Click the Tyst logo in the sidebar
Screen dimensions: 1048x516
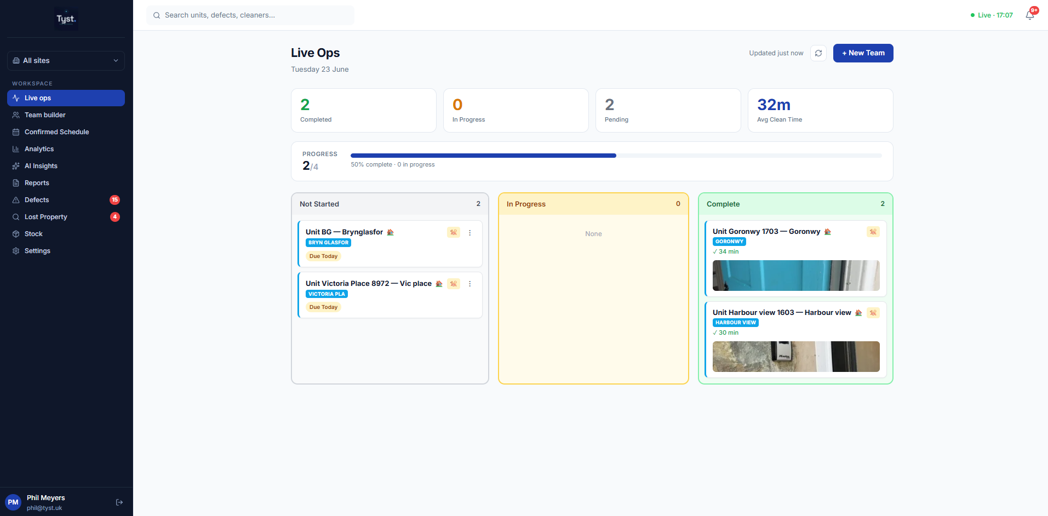tap(66, 19)
